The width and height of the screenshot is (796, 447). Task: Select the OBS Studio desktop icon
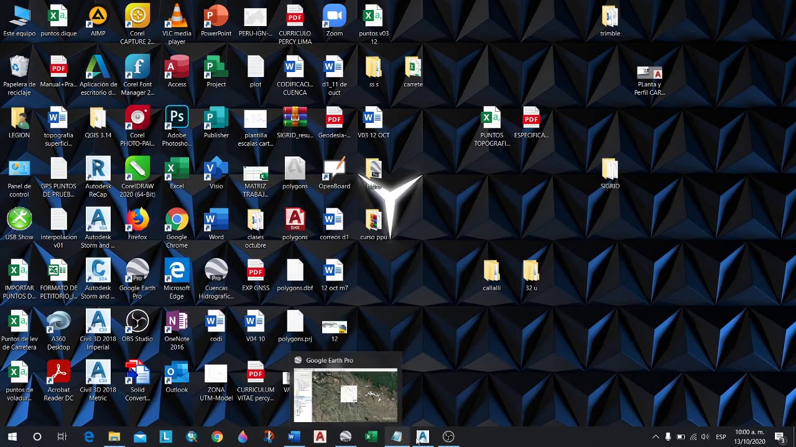point(137,327)
